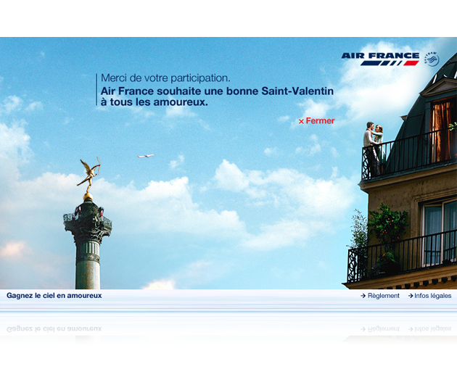The width and height of the screenshot is (457, 377).
Task: Click the red Fermer close link
Action: [x=316, y=121]
